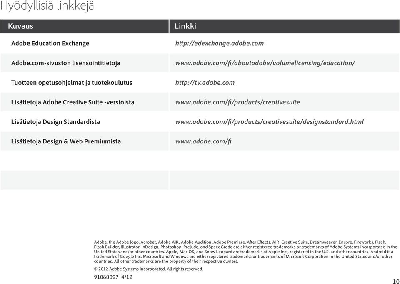
Task: Open the volume licensing education link
Action: [265, 63]
